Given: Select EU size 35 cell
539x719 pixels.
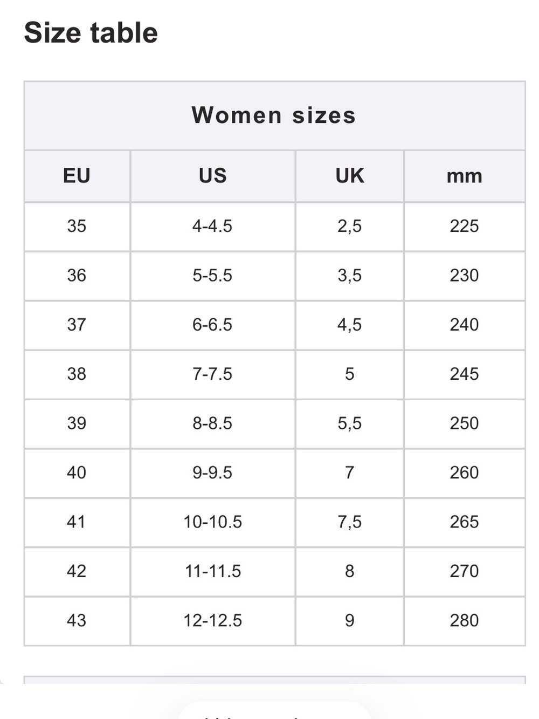Looking at the screenshot, I should (x=77, y=227).
